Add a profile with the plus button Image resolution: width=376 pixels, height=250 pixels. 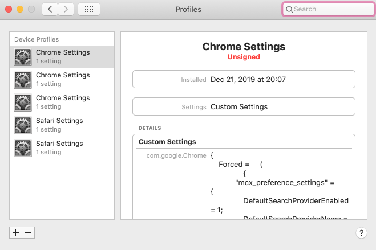[x=15, y=233]
